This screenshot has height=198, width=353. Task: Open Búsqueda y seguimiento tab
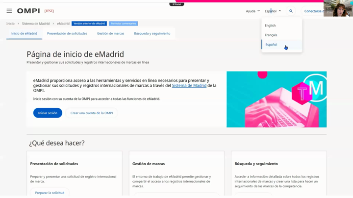point(152,33)
